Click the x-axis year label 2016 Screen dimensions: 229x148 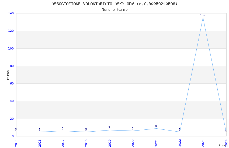pos(40,143)
